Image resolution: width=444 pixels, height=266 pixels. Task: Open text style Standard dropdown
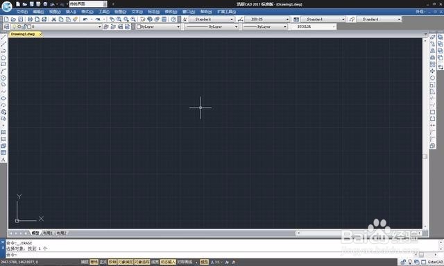tap(212, 19)
